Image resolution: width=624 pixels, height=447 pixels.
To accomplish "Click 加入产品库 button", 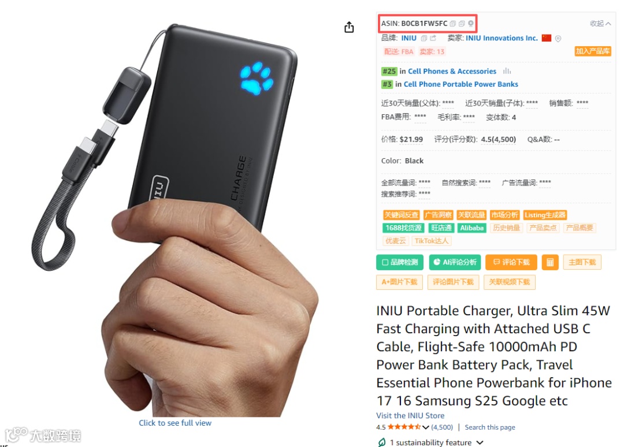I will tap(593, 51).
